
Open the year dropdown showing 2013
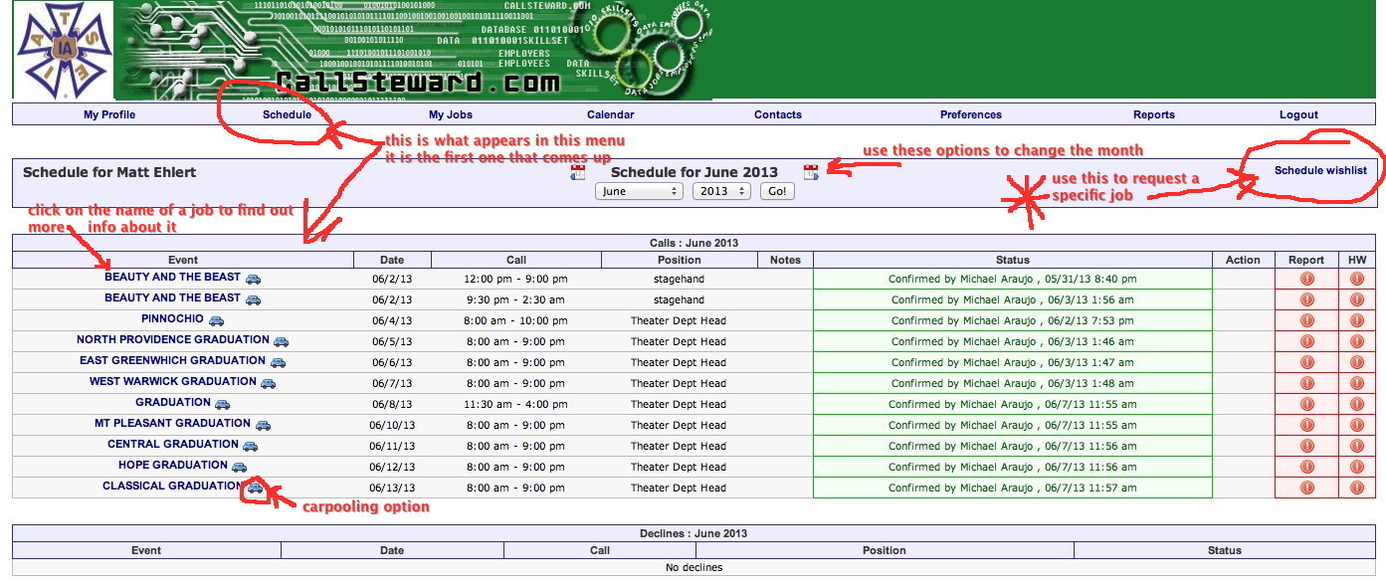[721, 191]
